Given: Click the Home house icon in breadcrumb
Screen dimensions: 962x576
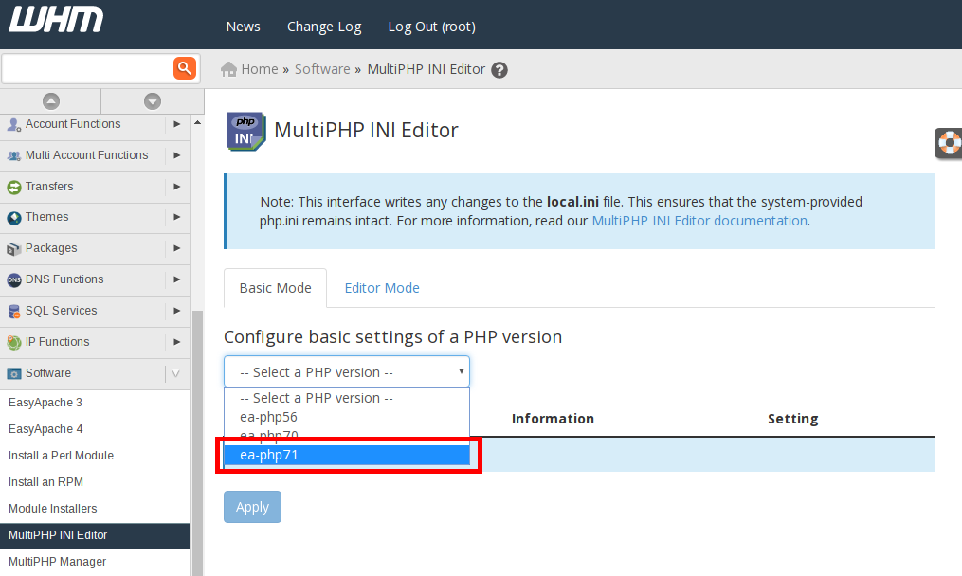Looking at the screenshot, I should pyautogui.click(x=228, y=69).
